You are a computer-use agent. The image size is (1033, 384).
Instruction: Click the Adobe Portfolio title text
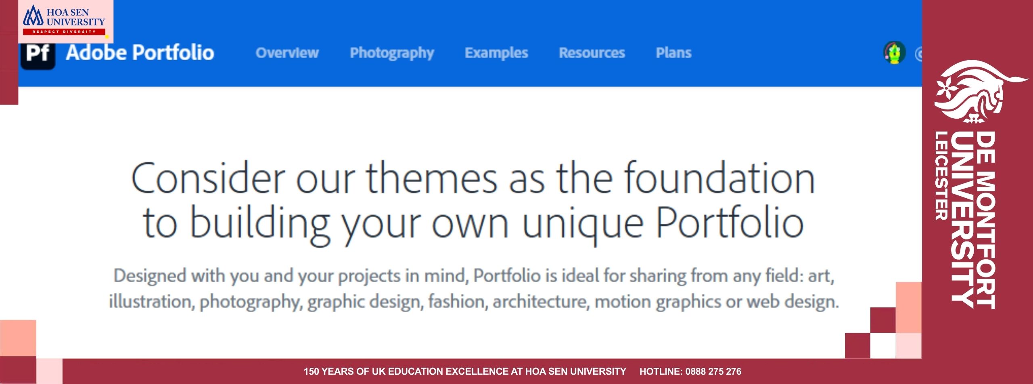(x=140, y=53)
